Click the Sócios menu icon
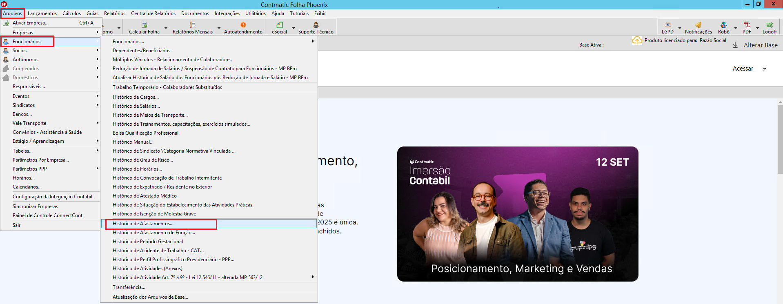Screen dimensions: 783x304 (6, 51)
